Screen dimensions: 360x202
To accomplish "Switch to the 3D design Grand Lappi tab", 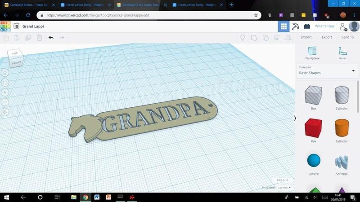I will [x=141, y=5].
